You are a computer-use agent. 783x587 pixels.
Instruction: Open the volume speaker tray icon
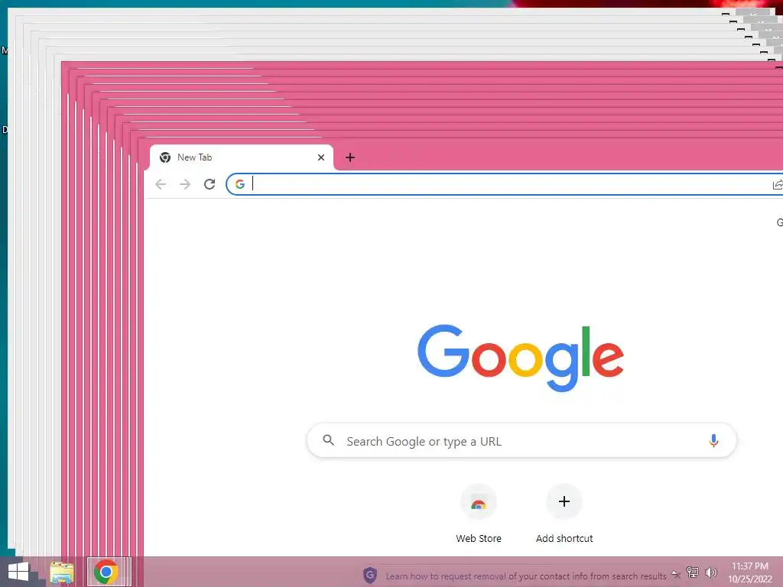[x=710, y=572]
